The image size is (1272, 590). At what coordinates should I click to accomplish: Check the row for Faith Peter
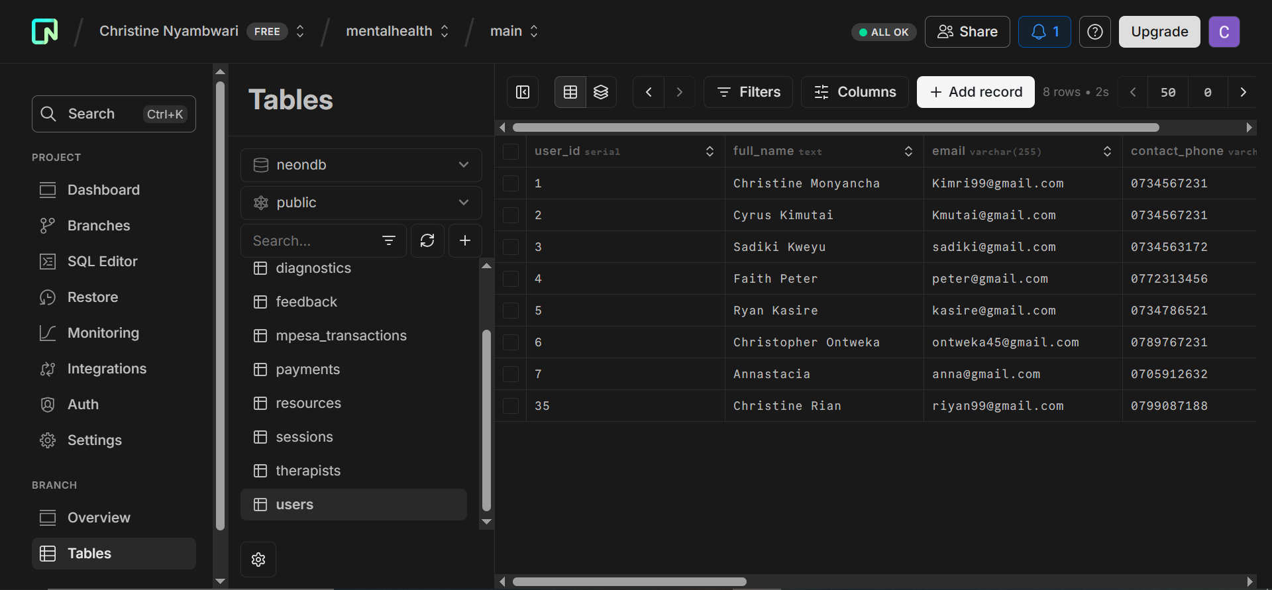pyautogui.click(x=511, y=279)
